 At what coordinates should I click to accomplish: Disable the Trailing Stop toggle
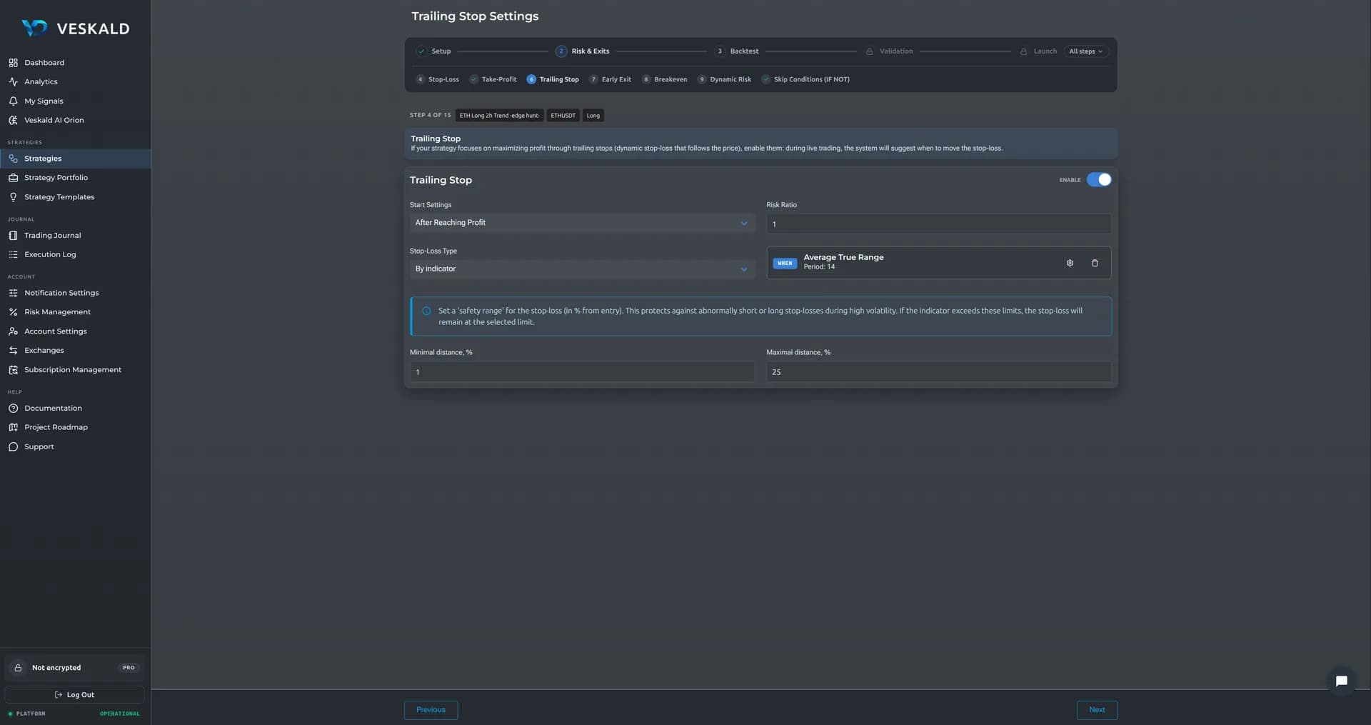1098,180
